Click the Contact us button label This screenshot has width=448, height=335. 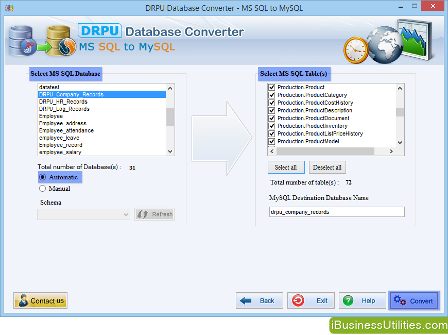47,300
